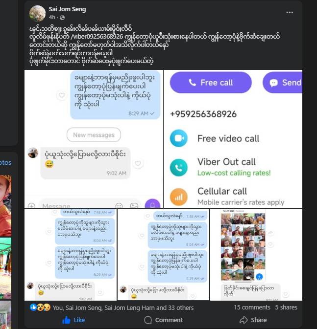Open the Comment button on the post
The height and width of the screenshot is (329, 317).
pos(164,320)
